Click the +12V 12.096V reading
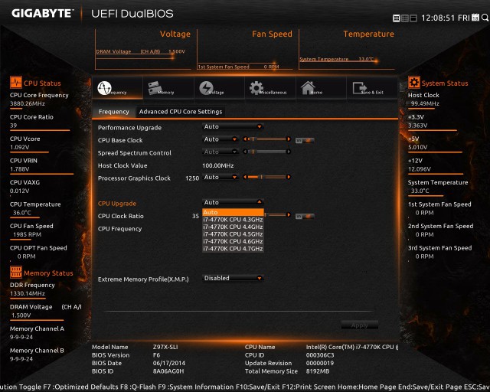This screenshot has width=490, height=392. pos(420,168)
